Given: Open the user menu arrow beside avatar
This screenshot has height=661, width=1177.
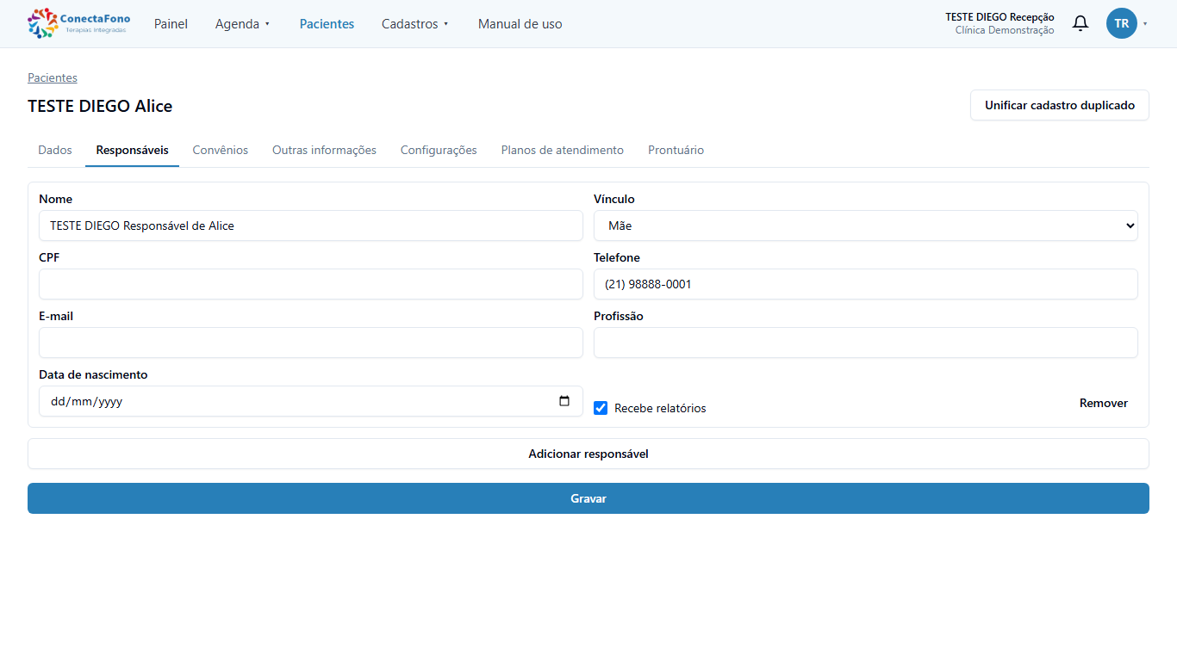Looking at the screenshot, I should pos(1145,24).
